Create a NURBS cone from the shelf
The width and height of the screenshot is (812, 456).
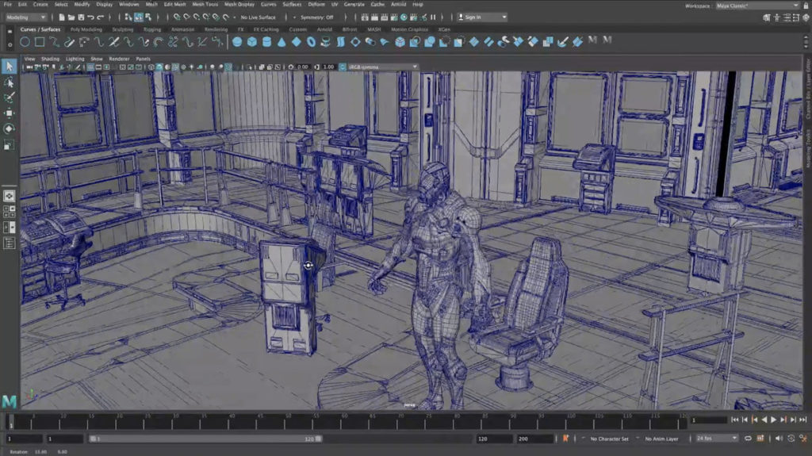point(282,42)
